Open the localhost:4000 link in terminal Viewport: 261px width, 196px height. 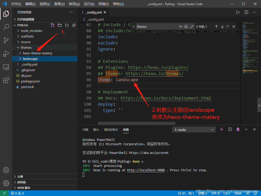[146, 170]
